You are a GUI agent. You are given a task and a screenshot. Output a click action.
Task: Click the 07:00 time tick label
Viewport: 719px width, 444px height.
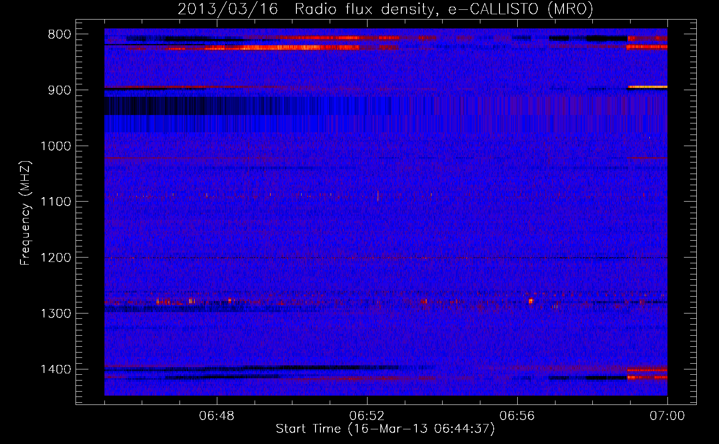click(x=667, y=416)
